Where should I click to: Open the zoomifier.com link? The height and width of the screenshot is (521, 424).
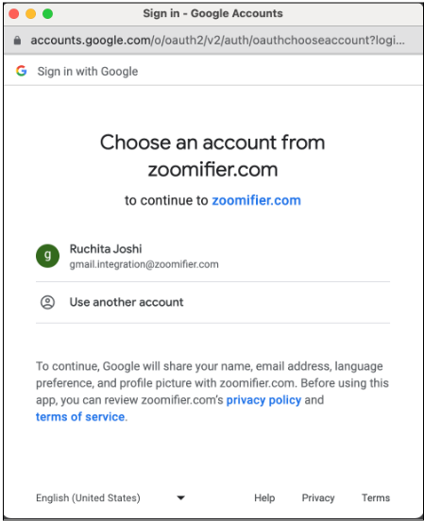coord(257,200)
